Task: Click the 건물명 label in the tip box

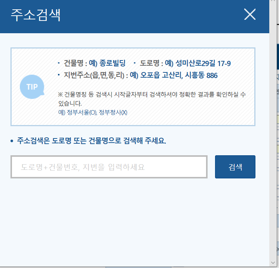Action: click(x=73, y=63)
